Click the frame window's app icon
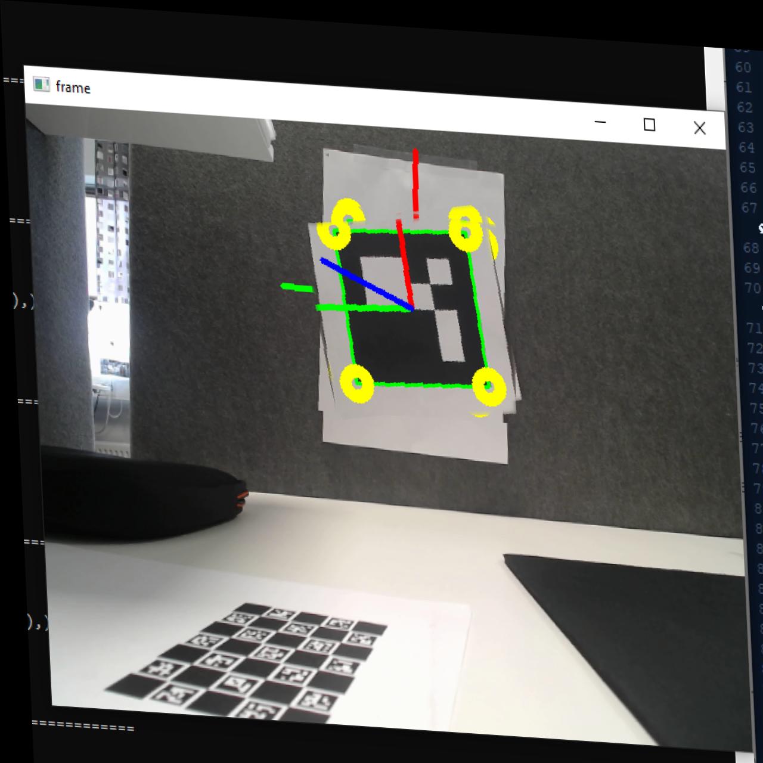763x763 pixels. [x=41, y=84]
